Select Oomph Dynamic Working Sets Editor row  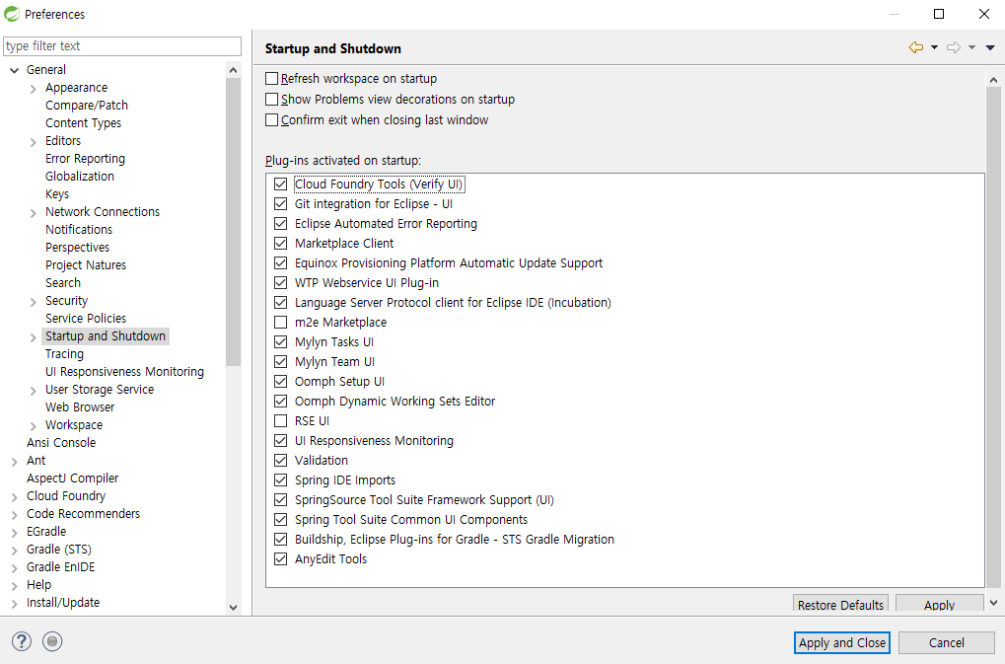pos(395,402)
